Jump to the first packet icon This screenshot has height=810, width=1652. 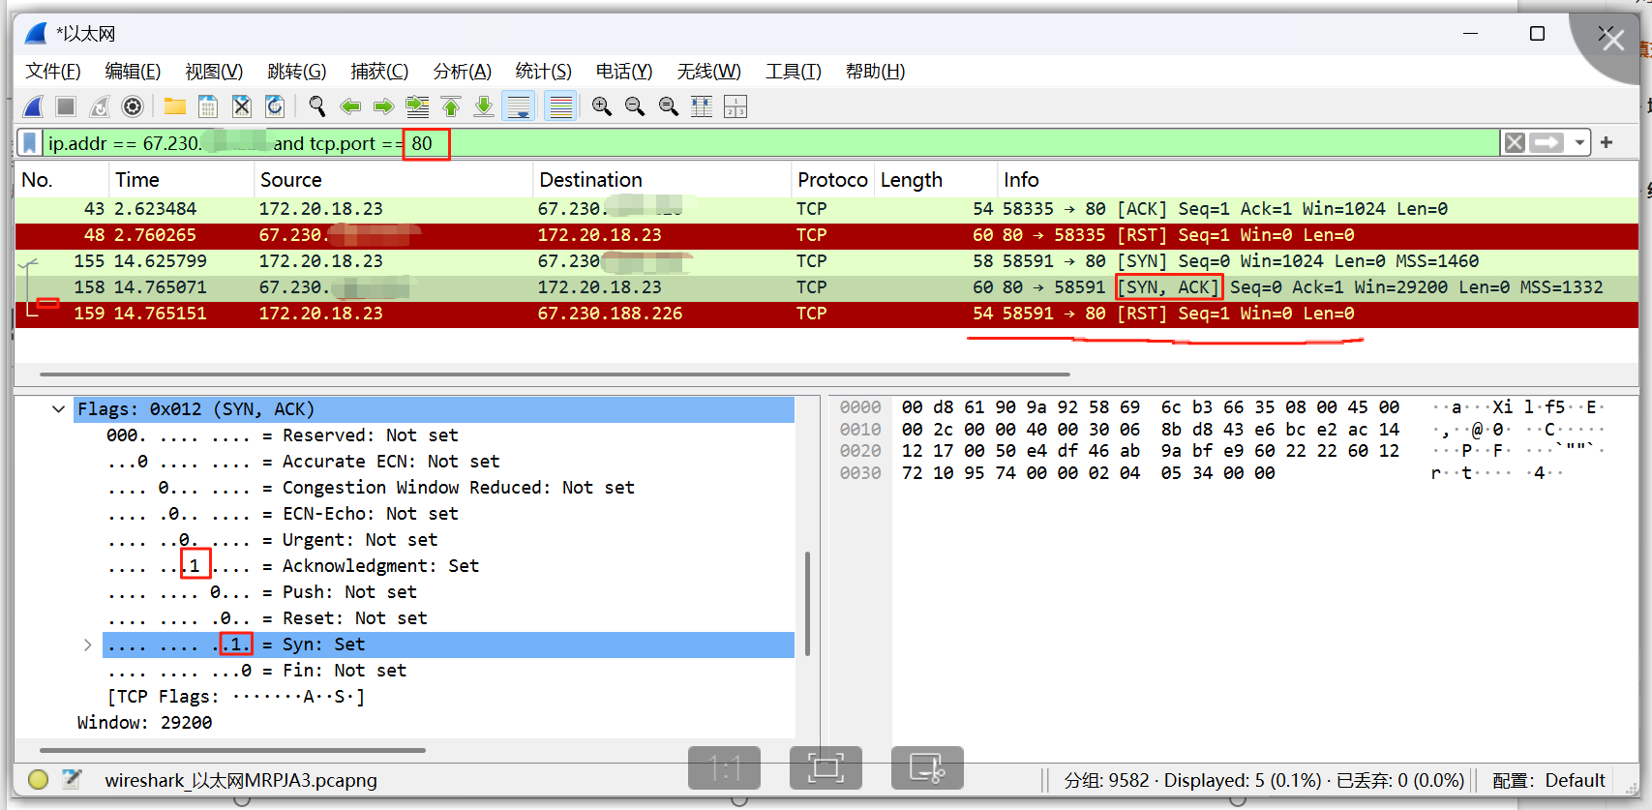[x=451, y=106]
